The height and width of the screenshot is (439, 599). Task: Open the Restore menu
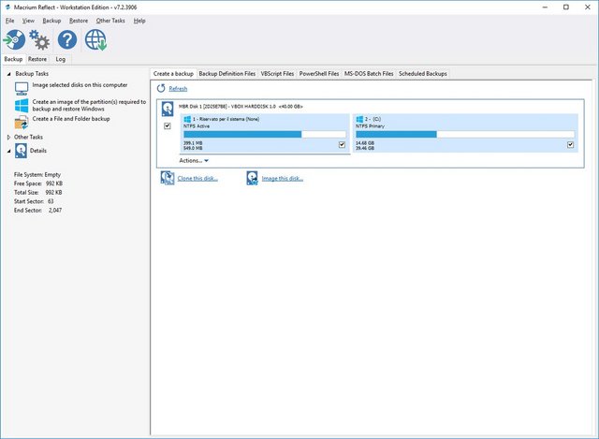tap(79, 21)
